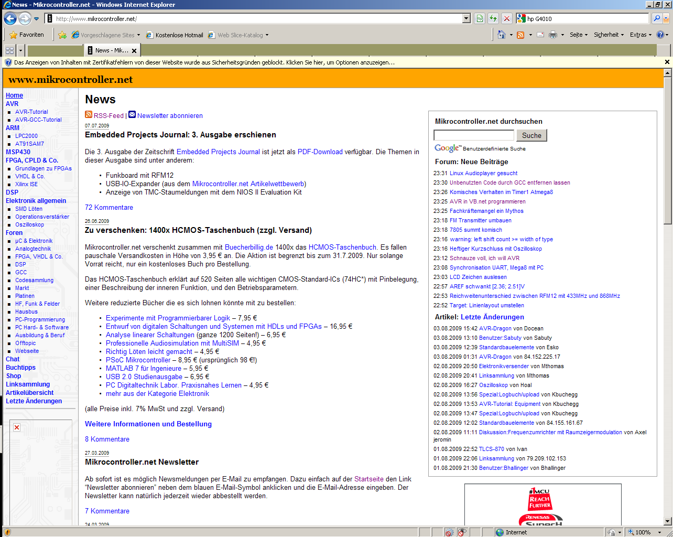Open Kostenlose Hotmail favorite
The image size is (673, 537).
pos(175,35)
